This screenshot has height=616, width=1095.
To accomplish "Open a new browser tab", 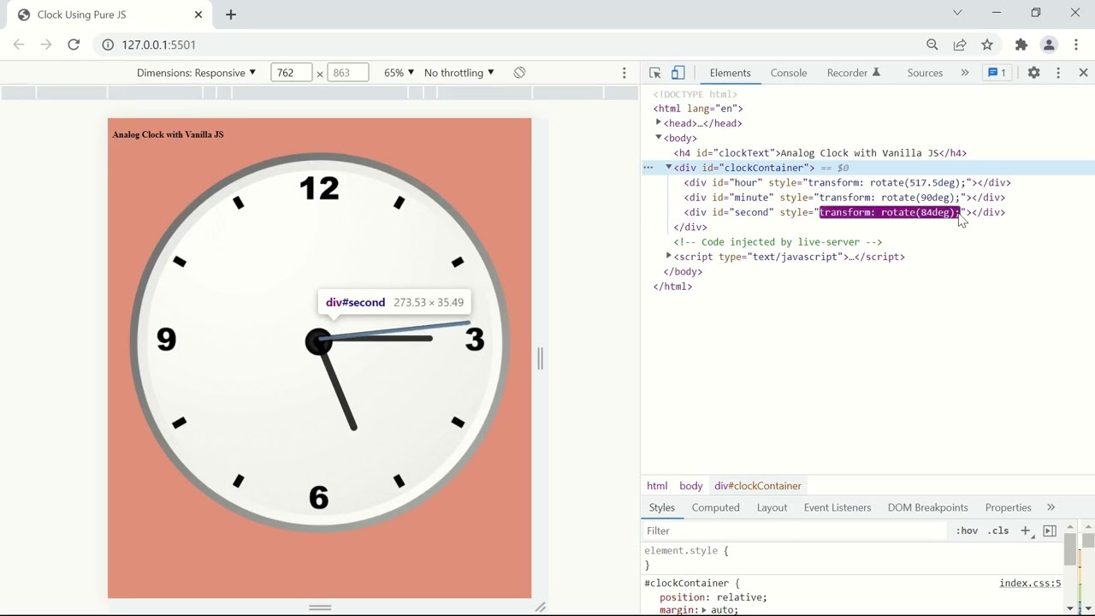I will point(231,15).
